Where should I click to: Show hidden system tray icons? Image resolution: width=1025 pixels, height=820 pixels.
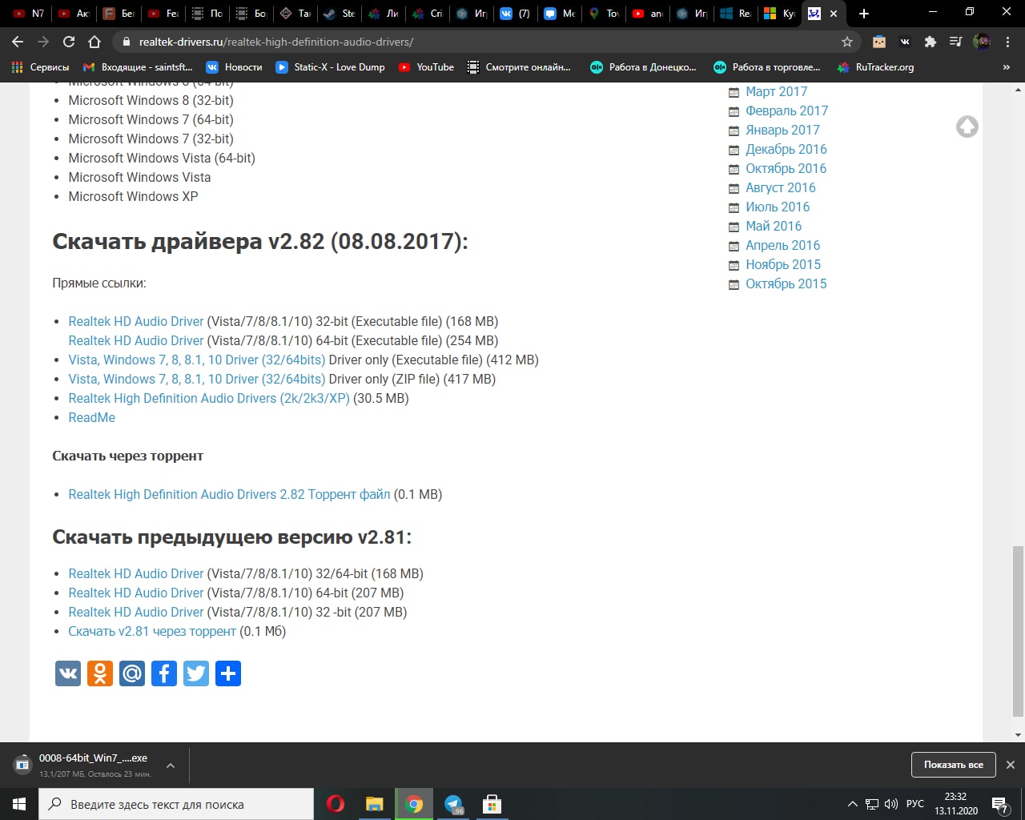852,804
